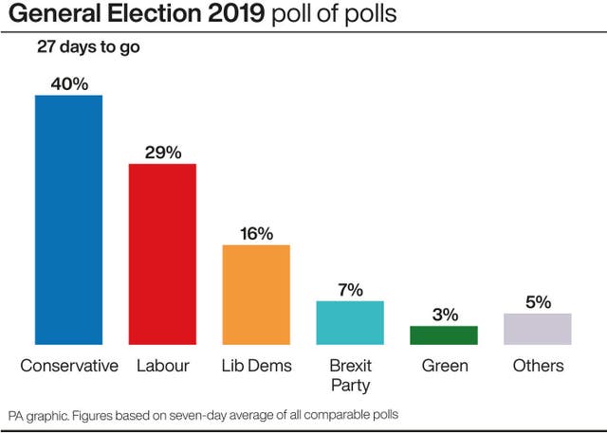Select the teal Brexit Party bar

pyautogui.click(x=350, y=323)
